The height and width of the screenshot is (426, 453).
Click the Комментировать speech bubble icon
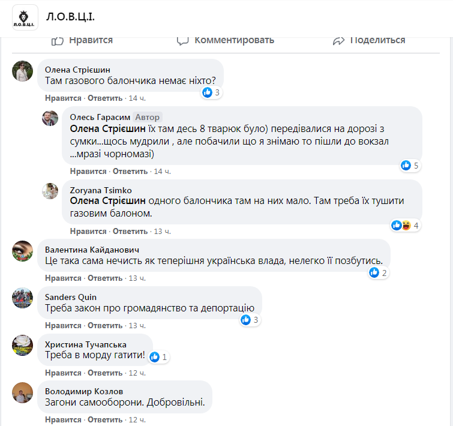[183, 41]
